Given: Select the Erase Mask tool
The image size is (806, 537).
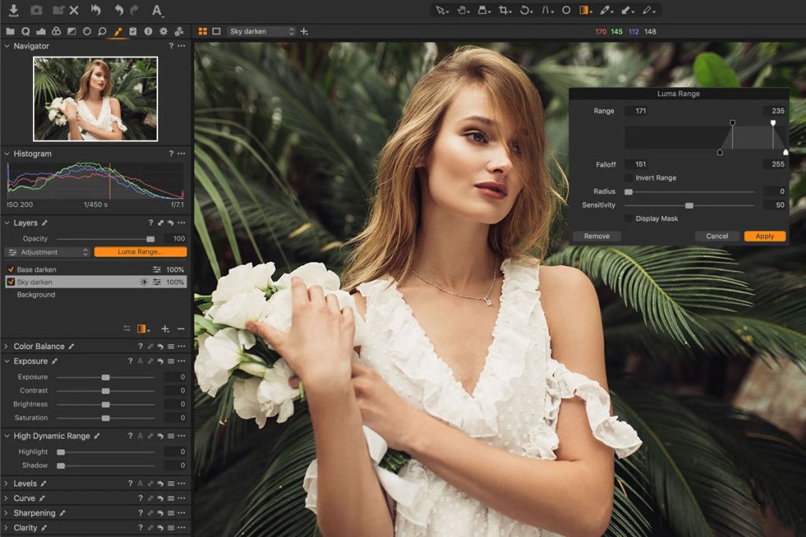Looking at the screenshot, I should coord(627,10).
